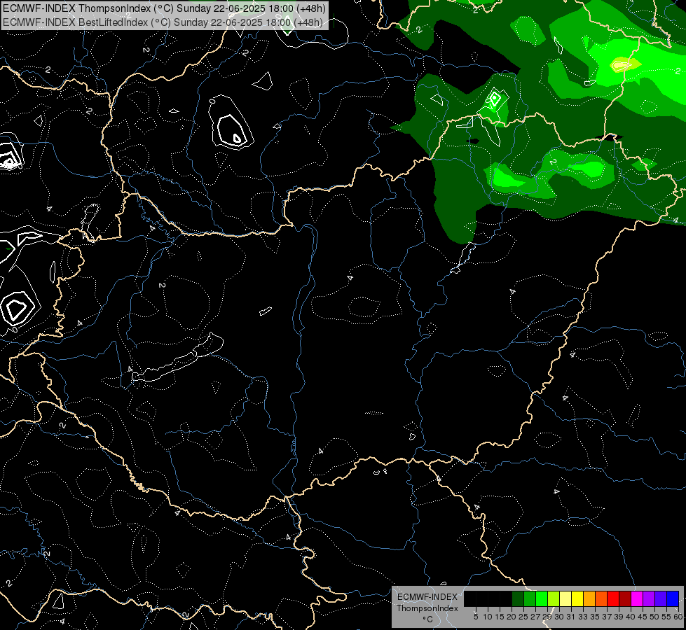Screen dimensions: 686x630
Task: Select the medium green 25–27 legend swatch
Action: point(530,598)
